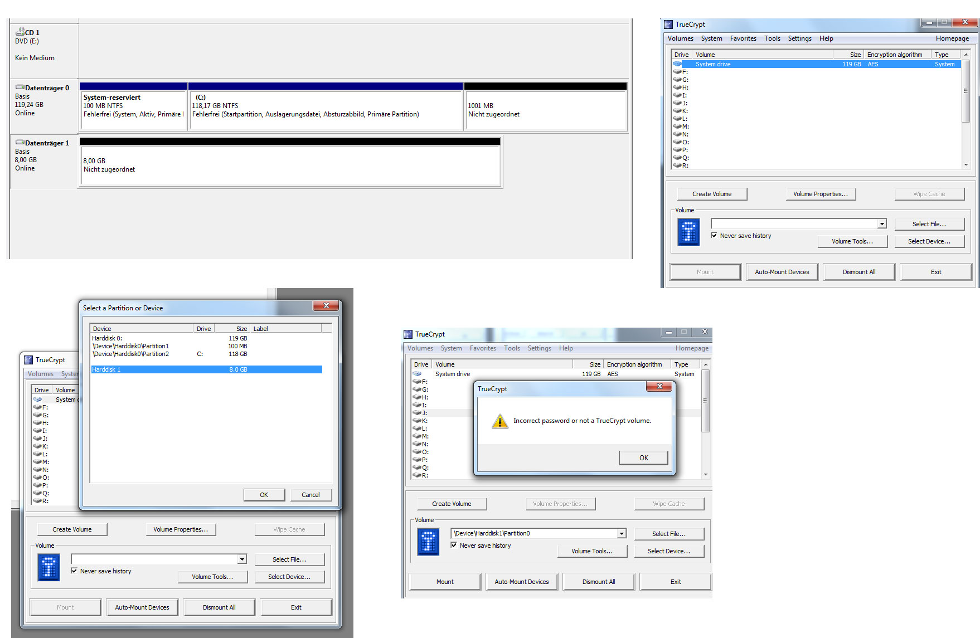
Task: Select drive O: in window behind error dialog
Action: click(420, 452)
